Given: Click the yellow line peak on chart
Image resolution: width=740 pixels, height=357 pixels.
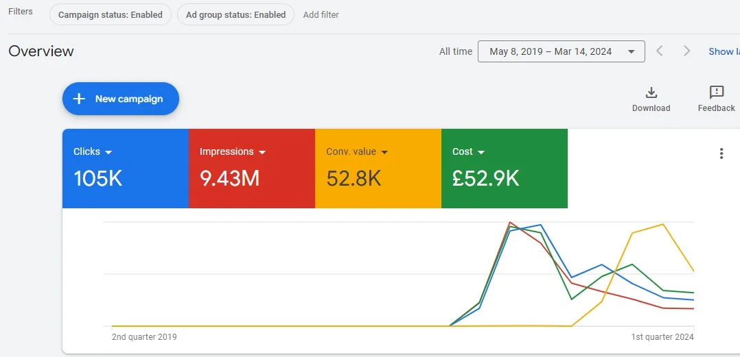Looking at the screenshot, I should pyautogui.click(x=662, y=224).
